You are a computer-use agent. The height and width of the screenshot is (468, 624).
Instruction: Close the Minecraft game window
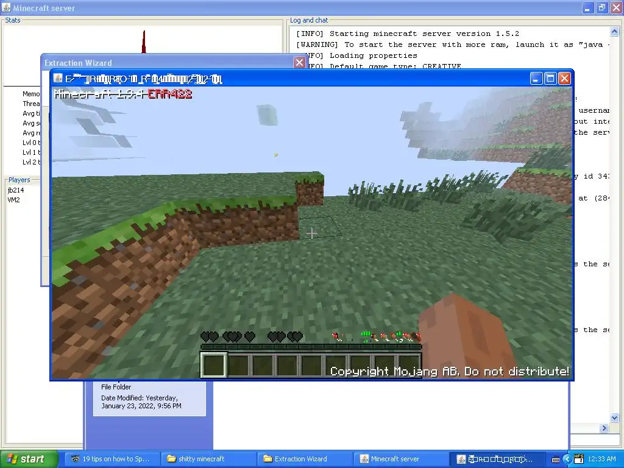click(564, 79)
